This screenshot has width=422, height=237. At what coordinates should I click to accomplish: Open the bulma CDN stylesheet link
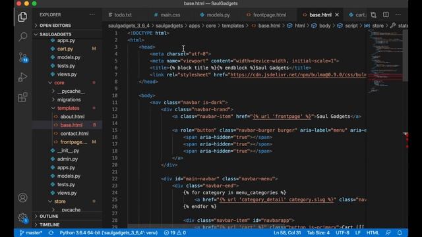click(298, 74)
